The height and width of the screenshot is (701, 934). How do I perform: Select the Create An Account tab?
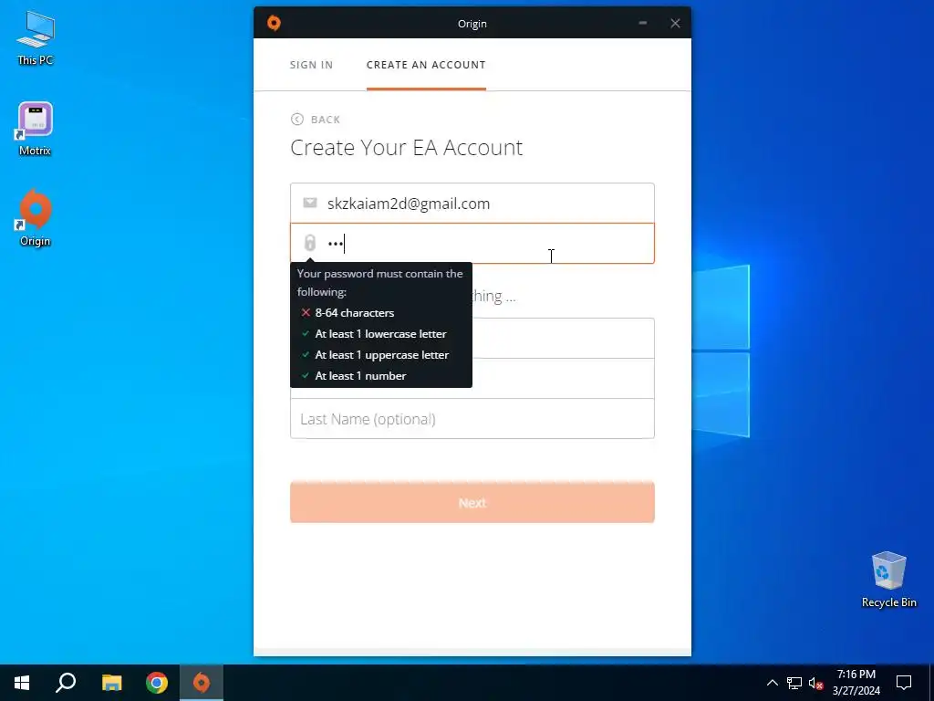(x=426, y=65)
